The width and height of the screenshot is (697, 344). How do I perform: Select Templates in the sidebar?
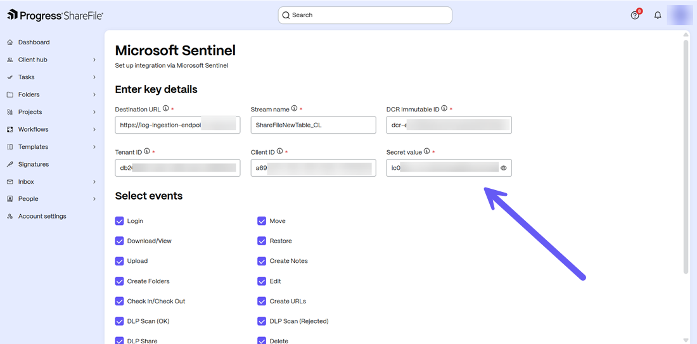pyautogui.click(x=34, y=147)
